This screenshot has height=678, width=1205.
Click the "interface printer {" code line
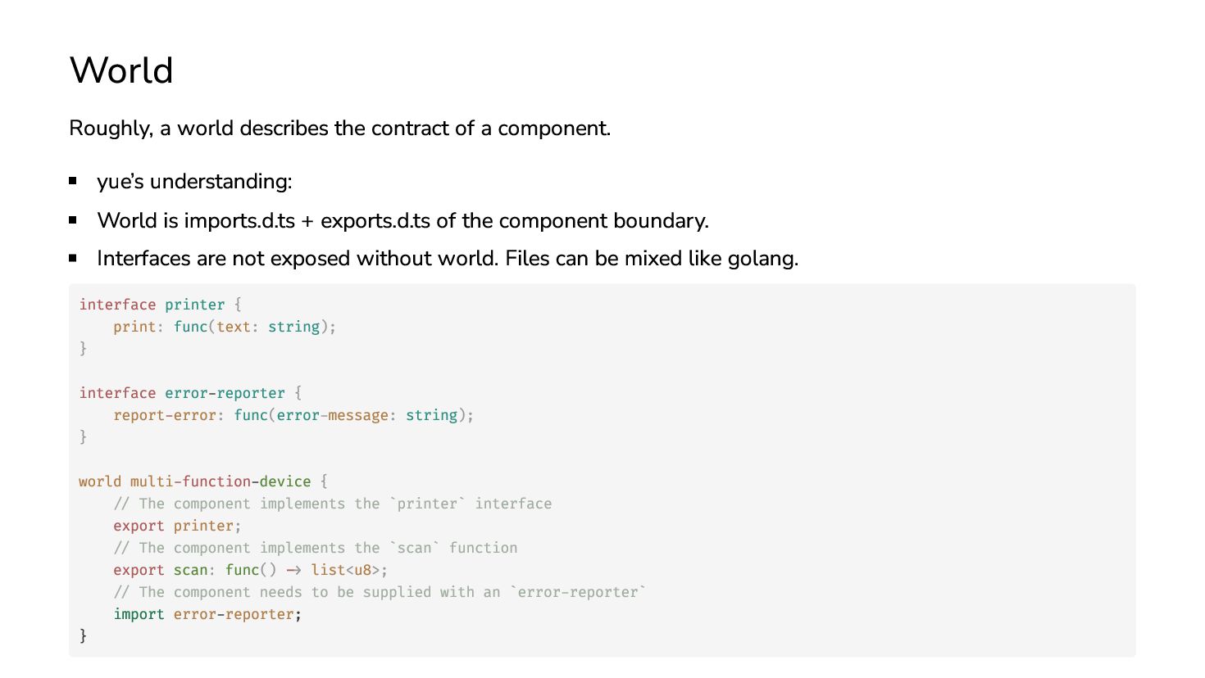tap(160, 305)
